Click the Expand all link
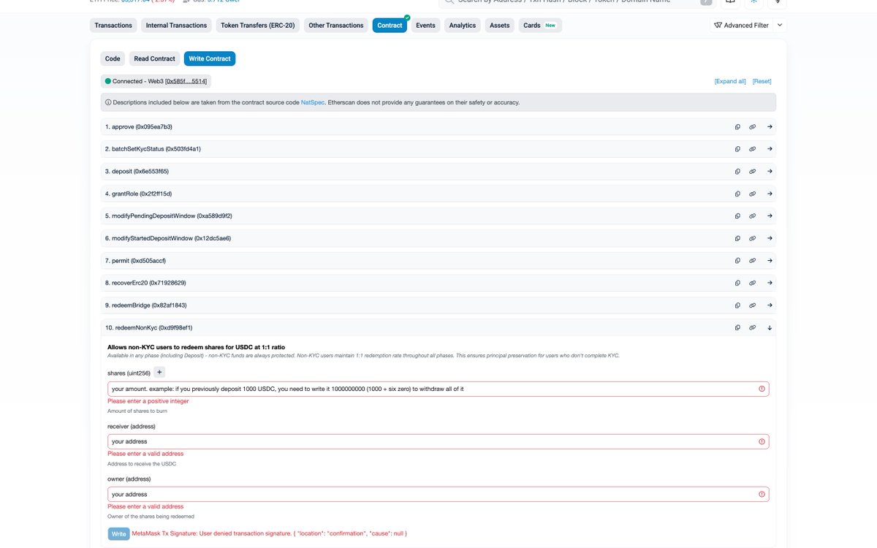Image resolution: width=877 pixels, height=548 pixels. (x=731, y=81)
